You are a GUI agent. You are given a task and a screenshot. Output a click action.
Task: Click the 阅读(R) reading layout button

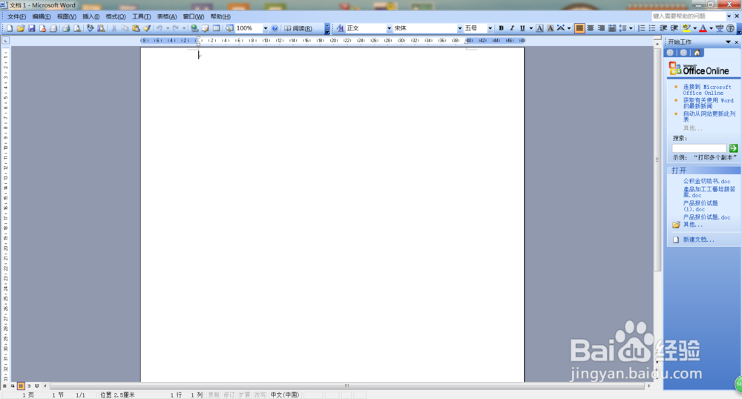pos(298,28)
